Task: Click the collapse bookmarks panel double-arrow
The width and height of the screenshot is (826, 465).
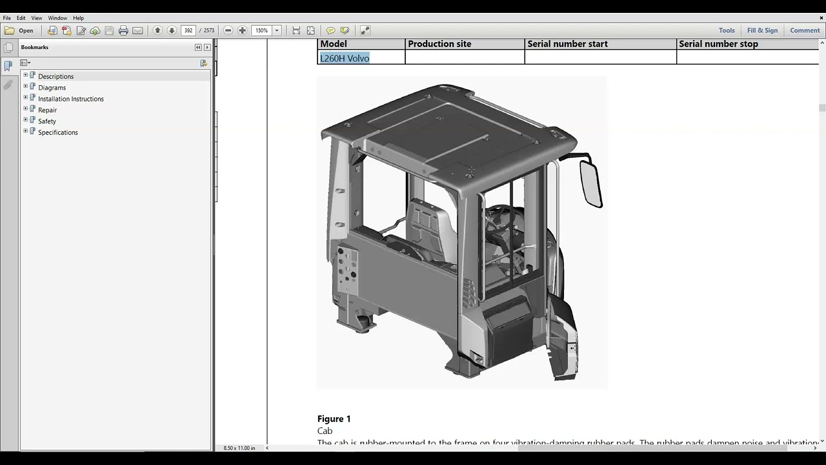Action: pyautogui.click(x=198, y=47)
